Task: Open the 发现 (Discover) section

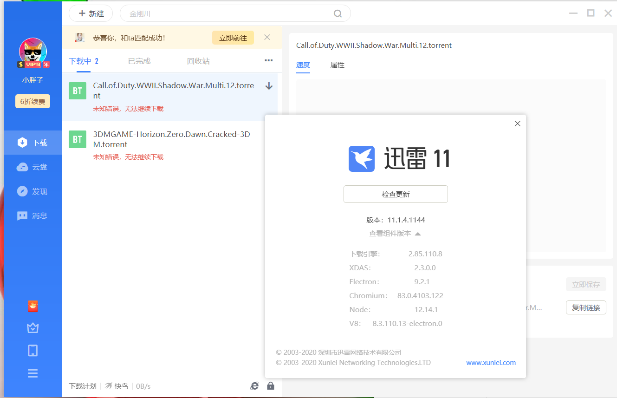Action: [32, 191]
